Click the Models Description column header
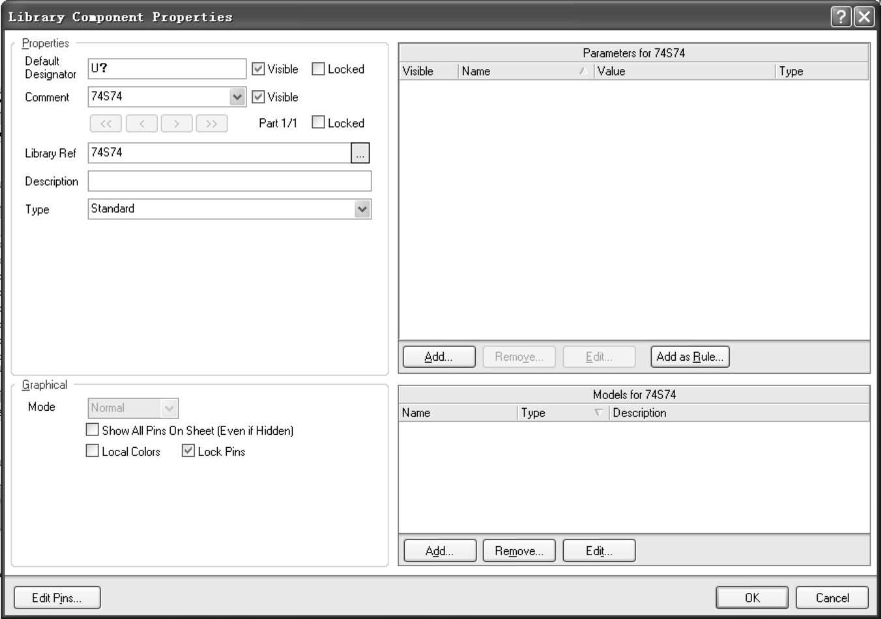Viewport: 881px width, 619px height. [739, 413]
